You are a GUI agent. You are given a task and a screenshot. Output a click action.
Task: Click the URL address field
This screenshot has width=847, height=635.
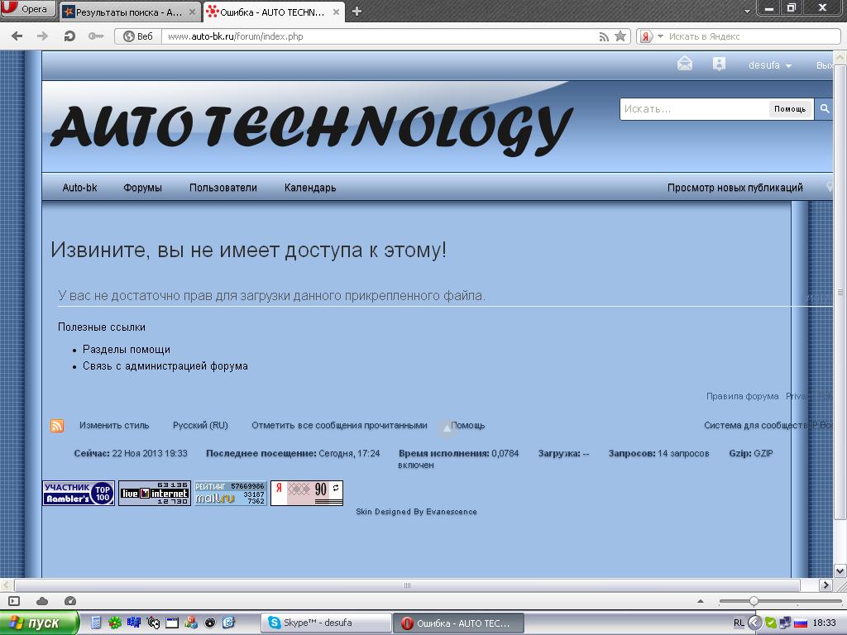click(378, 36)
